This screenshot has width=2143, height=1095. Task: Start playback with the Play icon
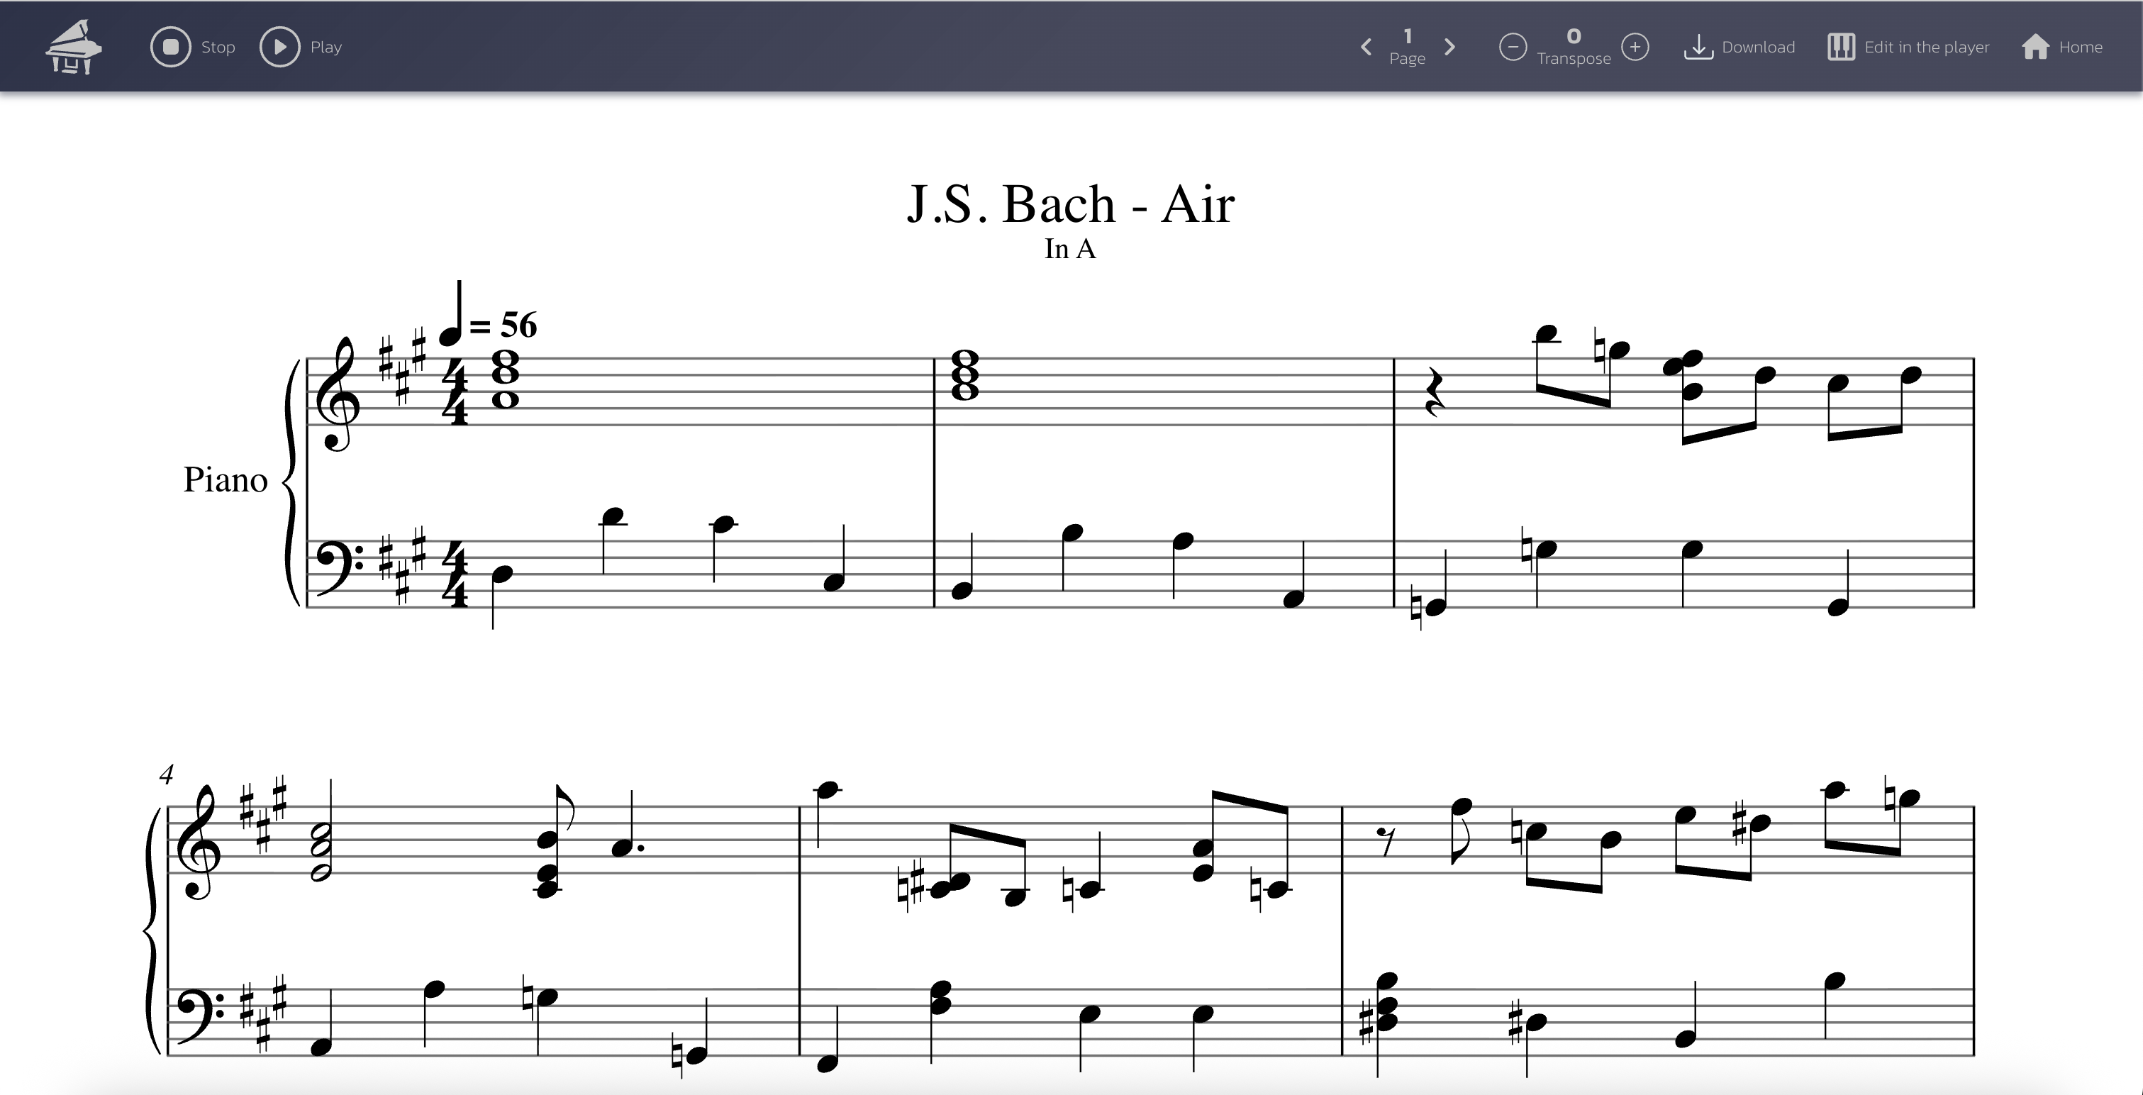click(279, 47)
